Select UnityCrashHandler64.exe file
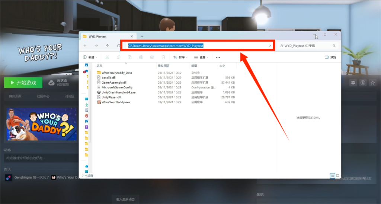 [119, 93]
